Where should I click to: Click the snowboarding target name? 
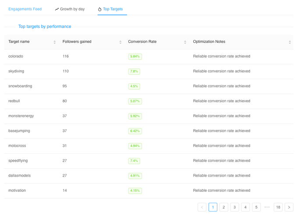tap(20, 86)
